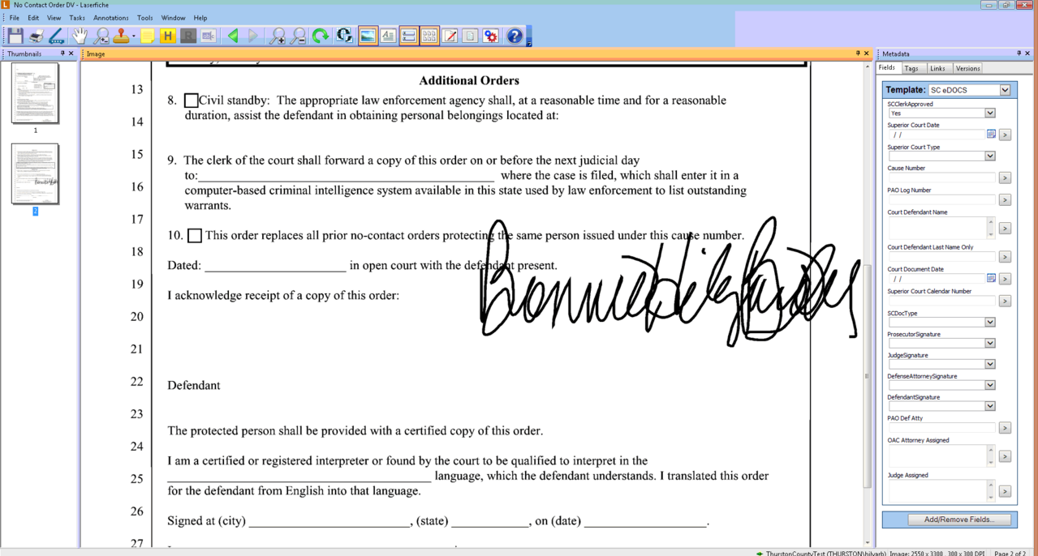Open the Options gear icon

(x=491, y=36)
